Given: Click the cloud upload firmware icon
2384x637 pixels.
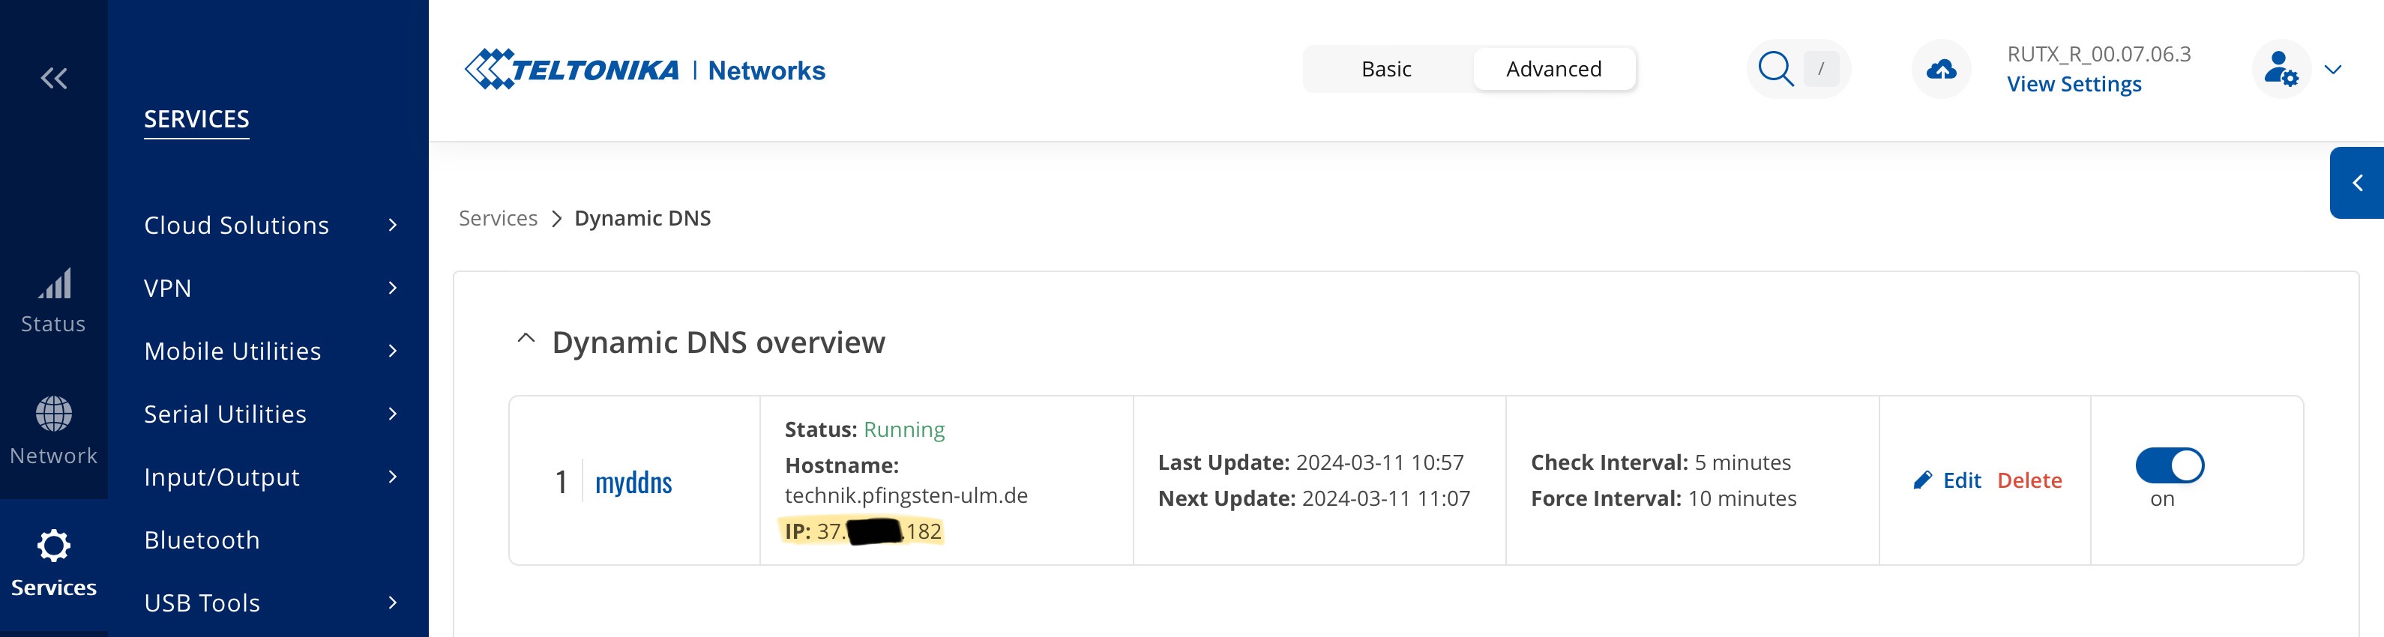Looking at the screenshot, I should coord(1941,70).
